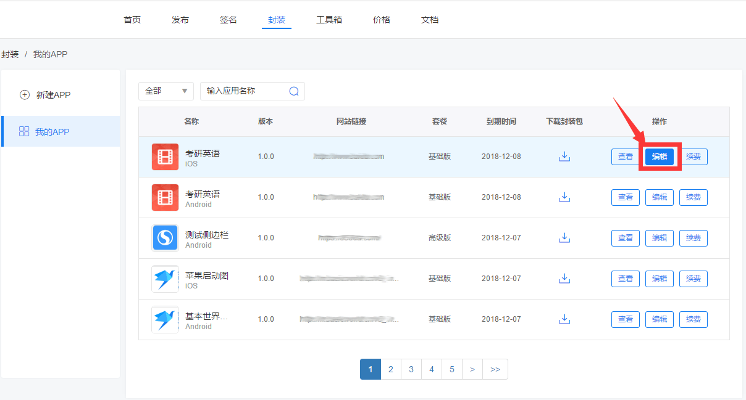Image resolution: width=746 pixels, height=400 pixels.
Task: Go to next page with > arrow
Action: [x=472, y=369]
